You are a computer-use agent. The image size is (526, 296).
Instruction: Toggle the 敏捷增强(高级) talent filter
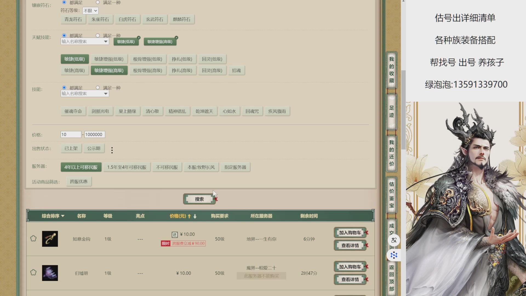click(x=109, y=70)
